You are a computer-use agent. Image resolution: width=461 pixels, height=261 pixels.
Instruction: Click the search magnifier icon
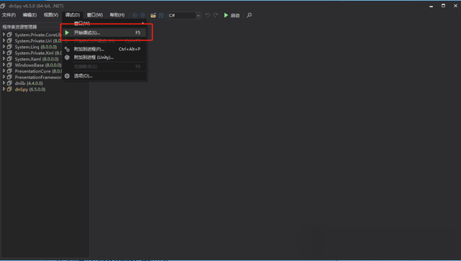click(x=249, y=15)
